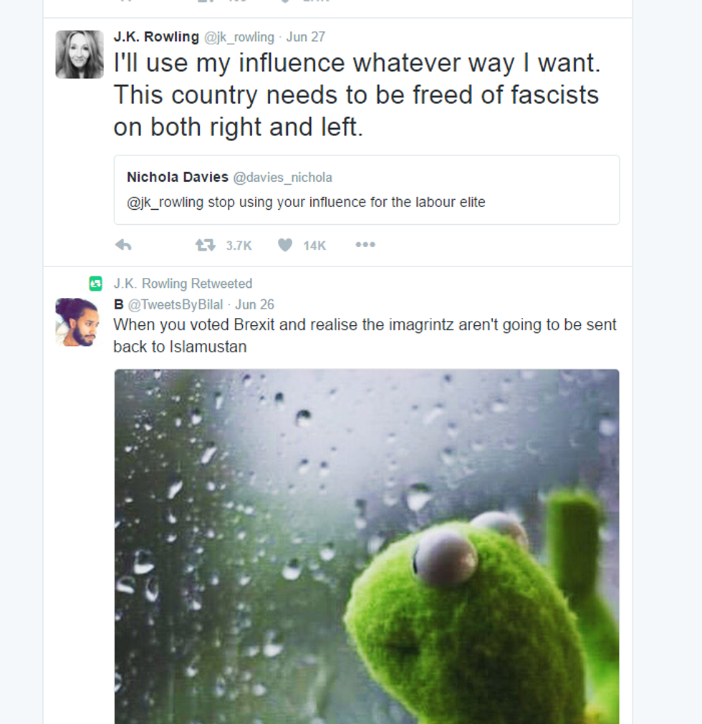View the 3.7K retweets count
This screenshot has height=724, width=702.
click(239, 246)
